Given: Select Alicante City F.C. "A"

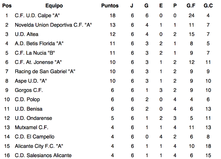Looking at the screenshot, I should [39, 146].
